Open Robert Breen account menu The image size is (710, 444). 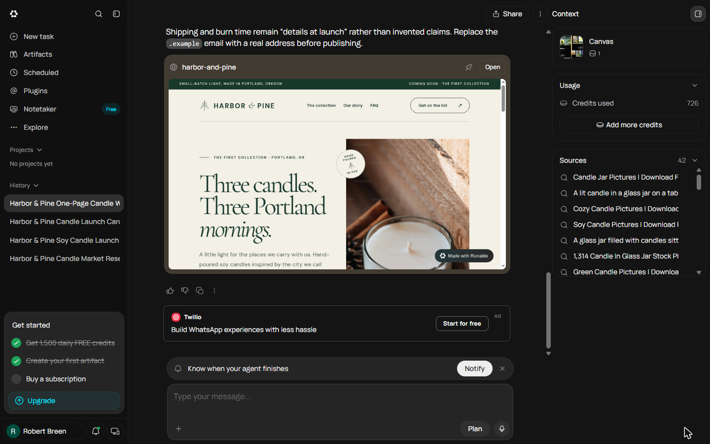45,431
